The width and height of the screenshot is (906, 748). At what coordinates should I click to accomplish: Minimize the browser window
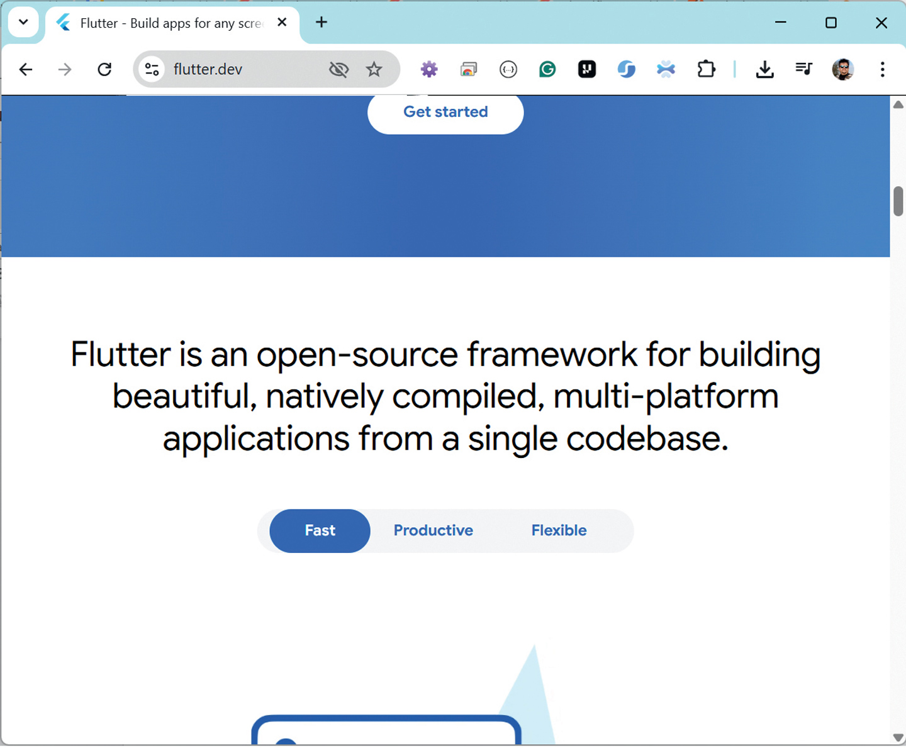(x=781, y=23)
